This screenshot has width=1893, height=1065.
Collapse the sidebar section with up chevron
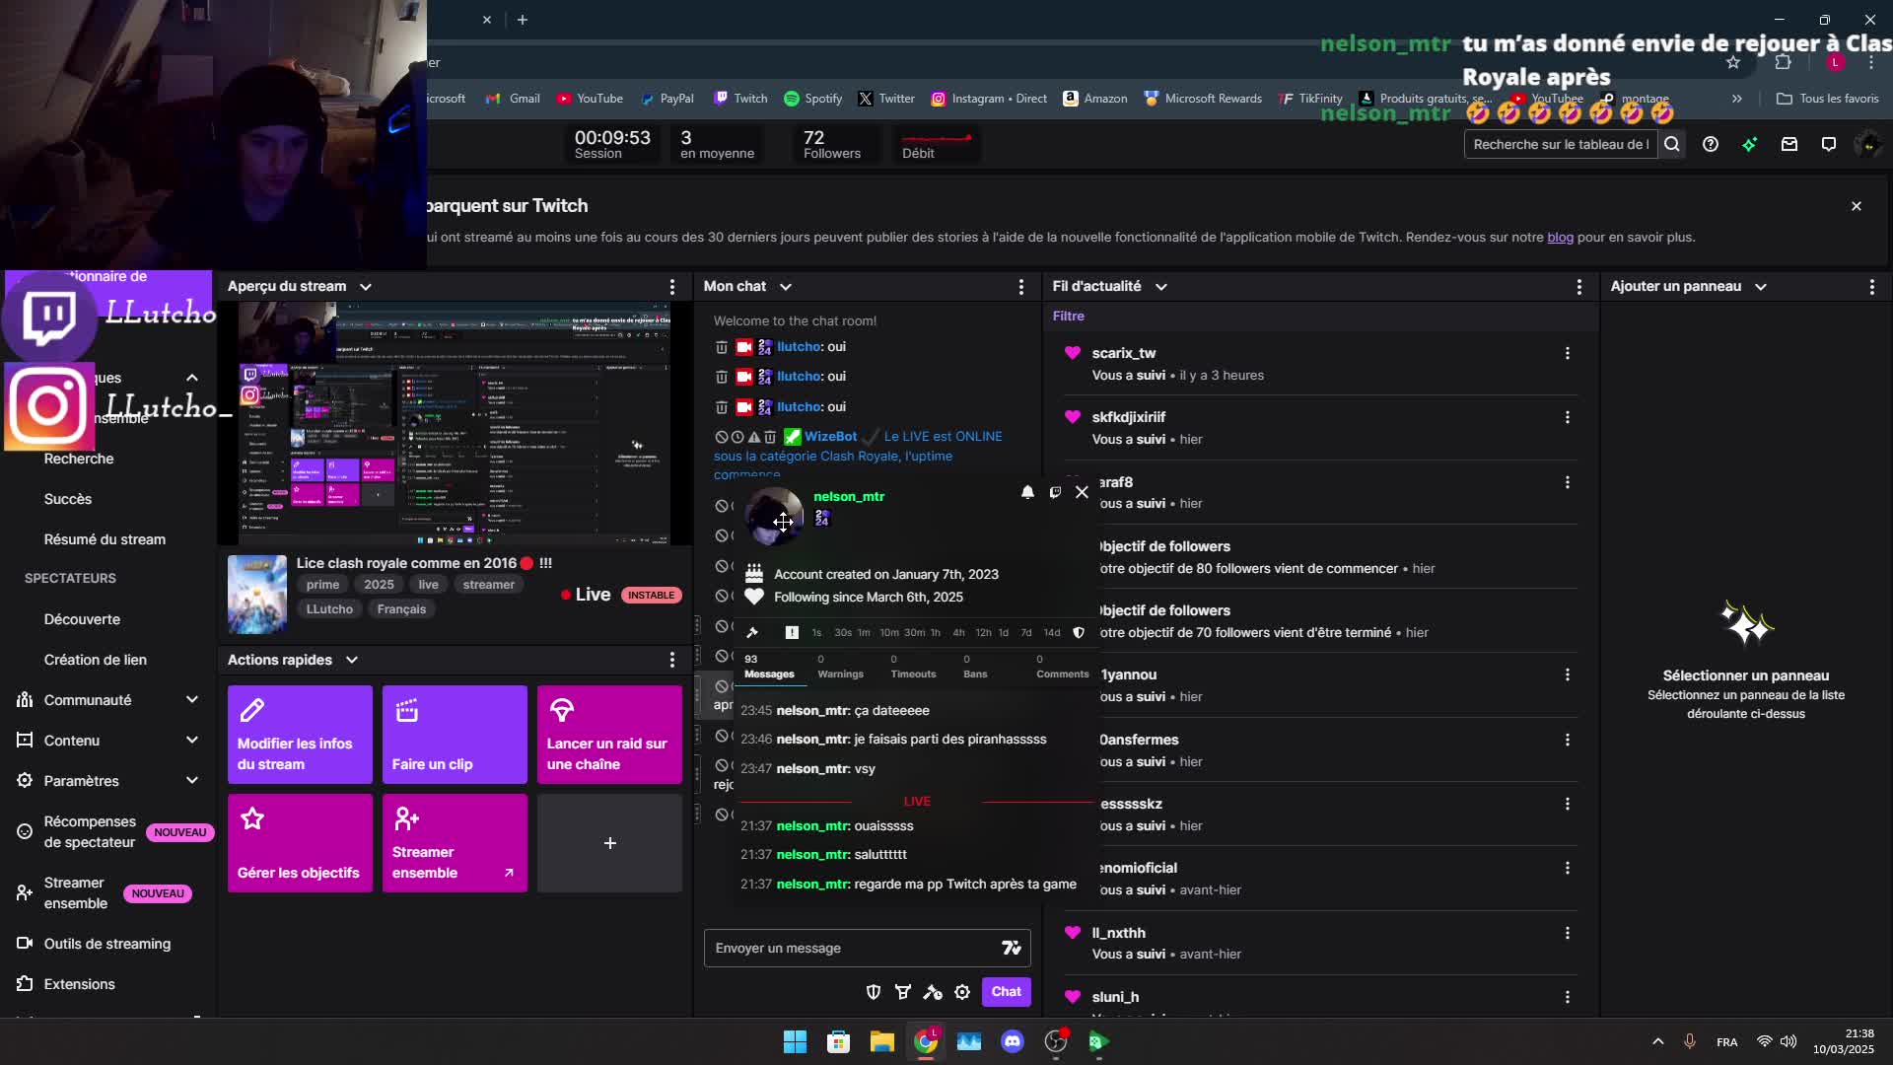tap(192, 378)
